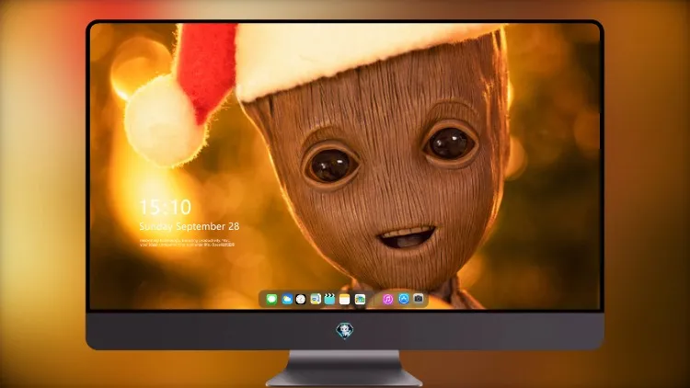Viewport: 690px width, 388px height.
Task: Click the 15:10 clock widget
Action: tap(166, 207)
